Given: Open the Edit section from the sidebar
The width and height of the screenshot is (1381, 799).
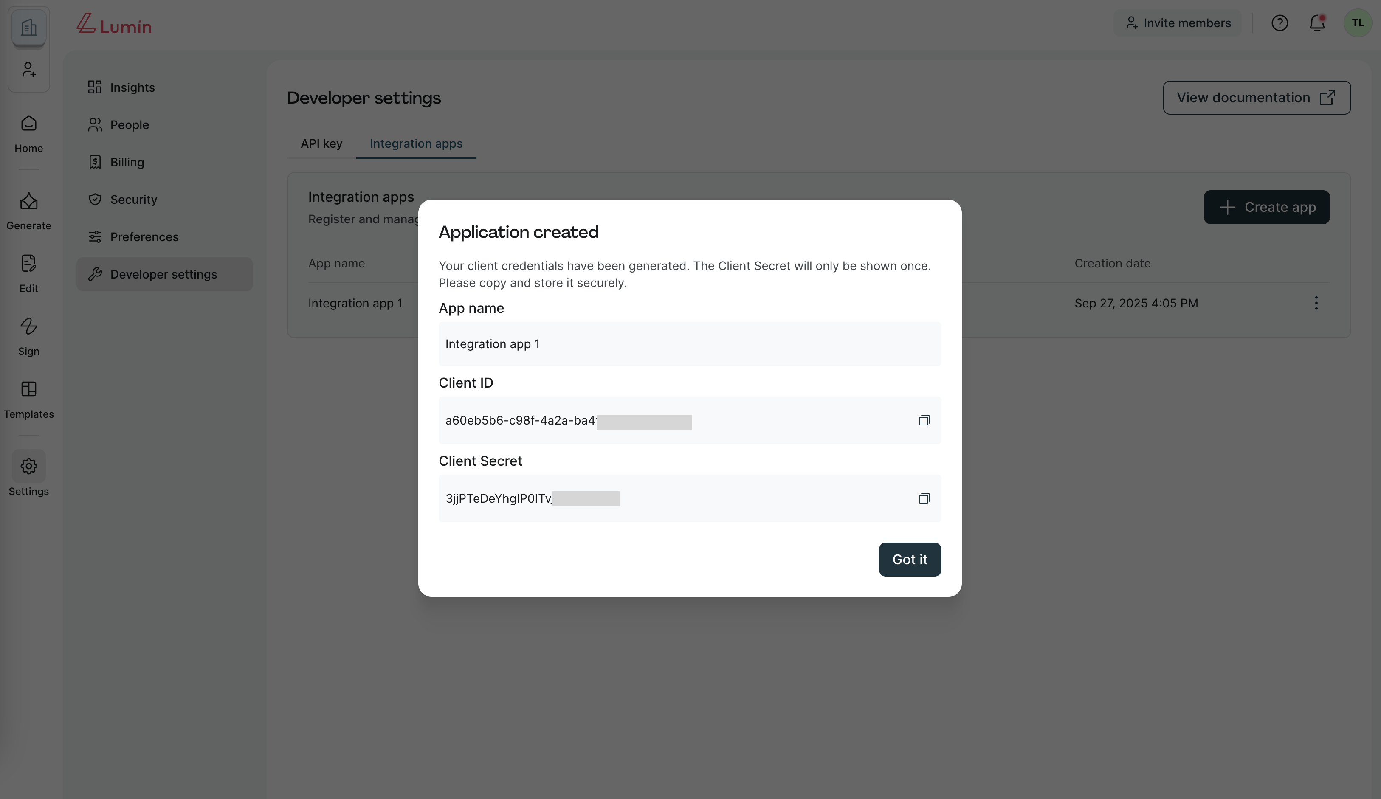Looking at the screenshot, I should tap(28, 273).
